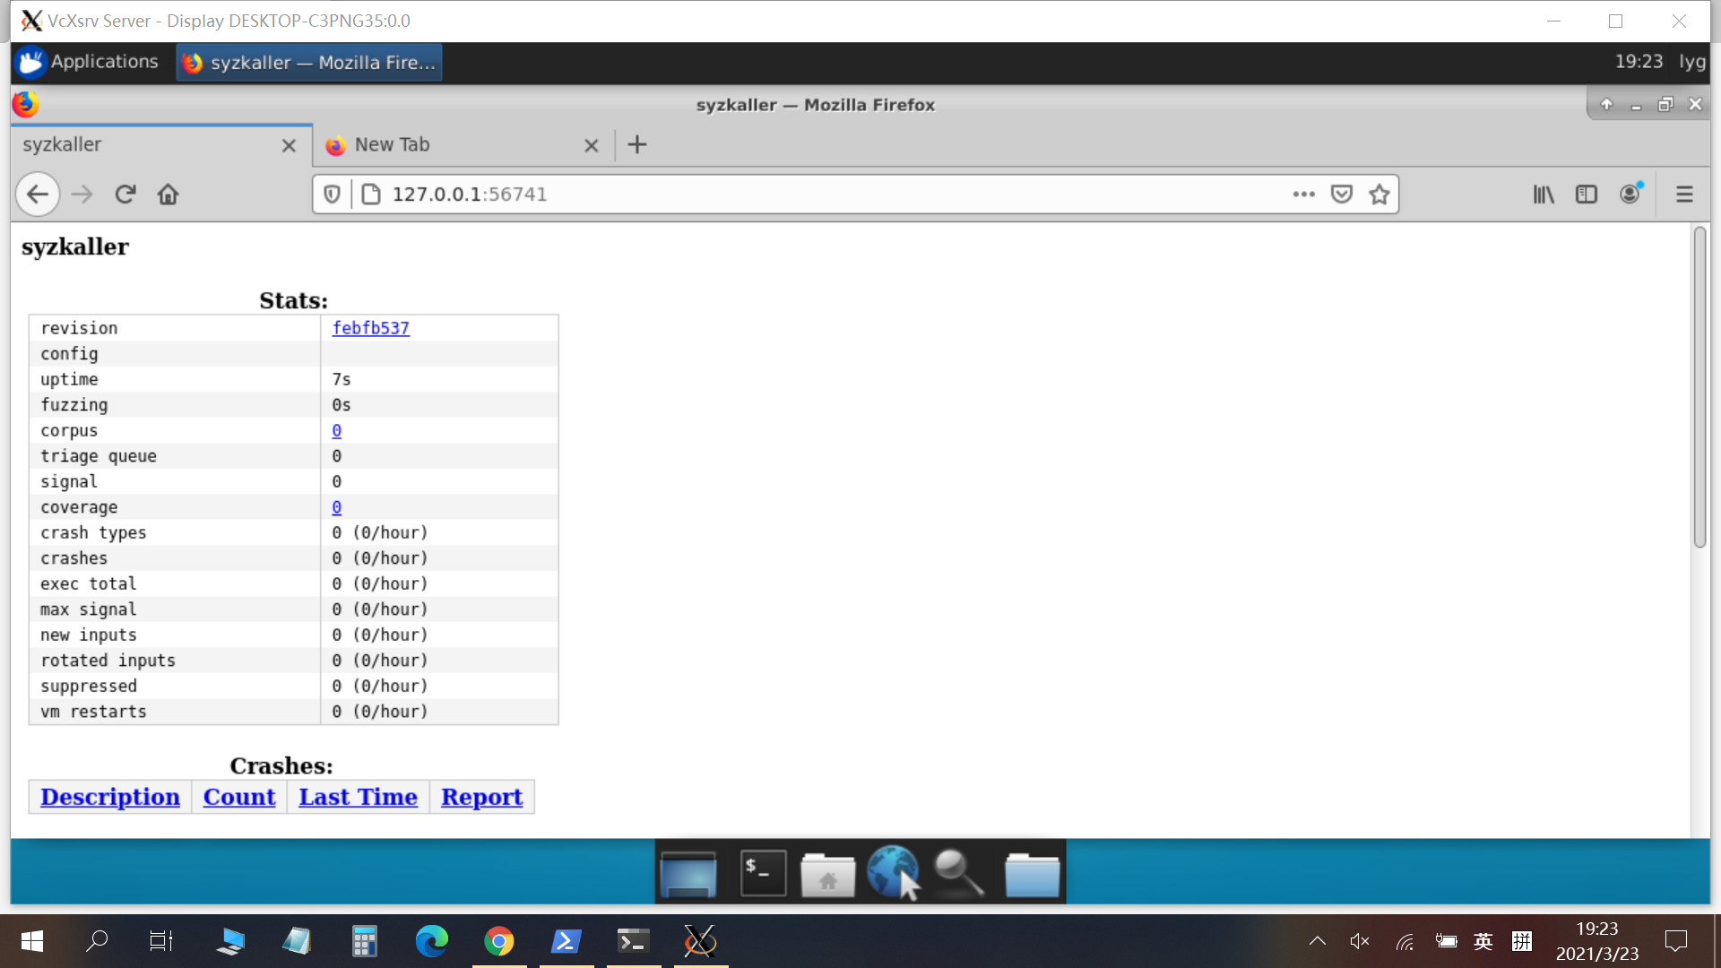The width and height of the screenshot is (1721, 968).
Task: Go to Firefox home page
Action: (x=168, y=194)
